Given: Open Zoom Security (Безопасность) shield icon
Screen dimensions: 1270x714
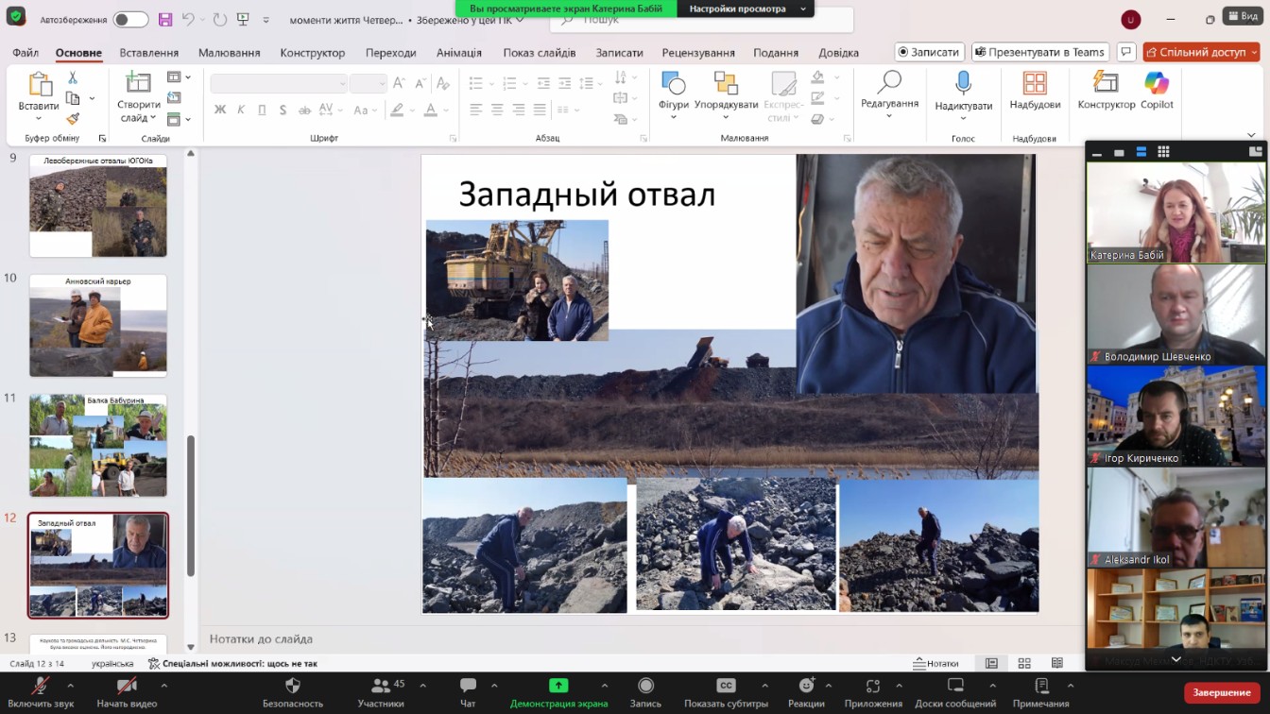Looking at the screenshot, I should coord(292,686).
